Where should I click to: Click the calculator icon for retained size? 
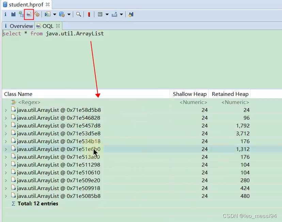(100, 14)
